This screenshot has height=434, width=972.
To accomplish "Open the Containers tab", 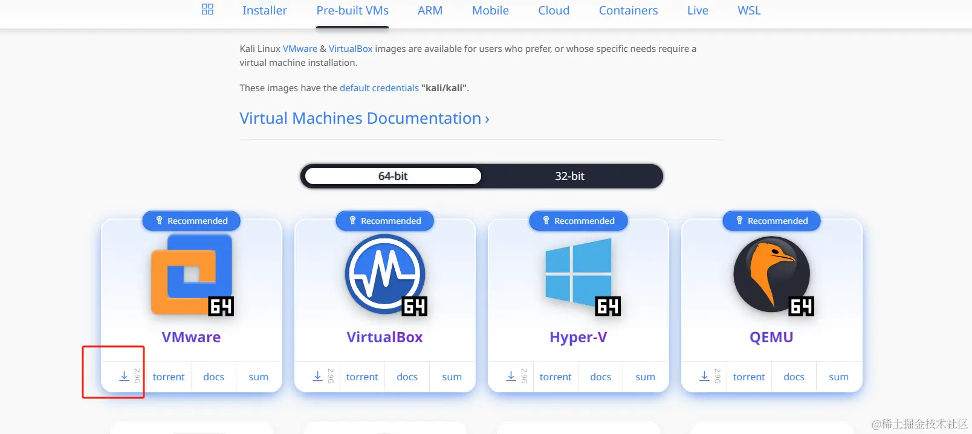I will 628,10.
